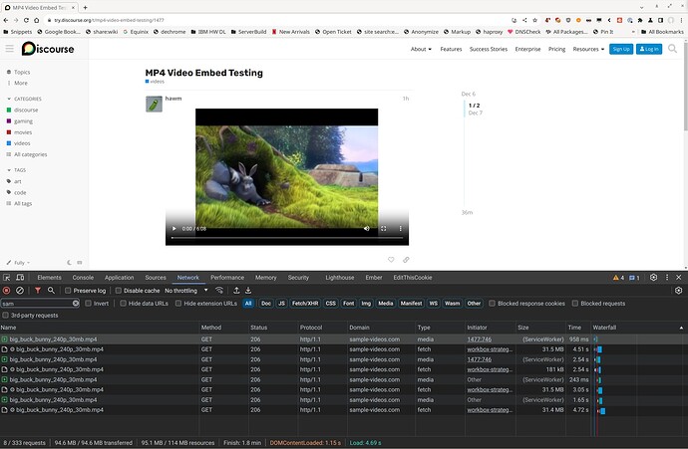
Task: Check Hide extension URLs
Action: [178, 303]
